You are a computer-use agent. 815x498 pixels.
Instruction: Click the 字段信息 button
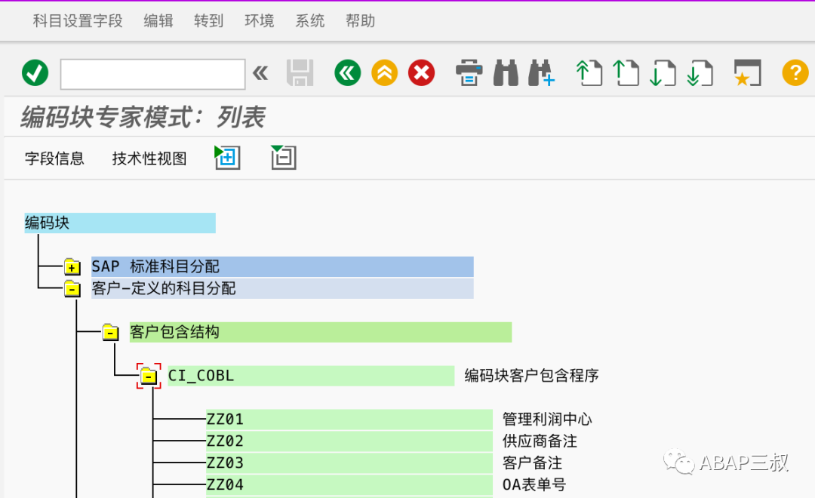[x=54, y=158]
